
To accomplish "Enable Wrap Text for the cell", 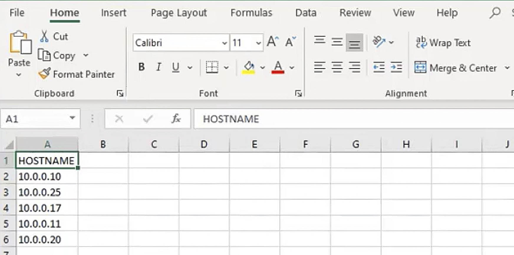I will 443,43.
